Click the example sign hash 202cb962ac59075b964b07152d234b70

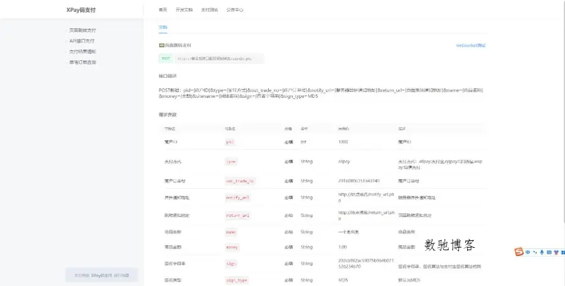pyautogui.click(x=366, y=263)
